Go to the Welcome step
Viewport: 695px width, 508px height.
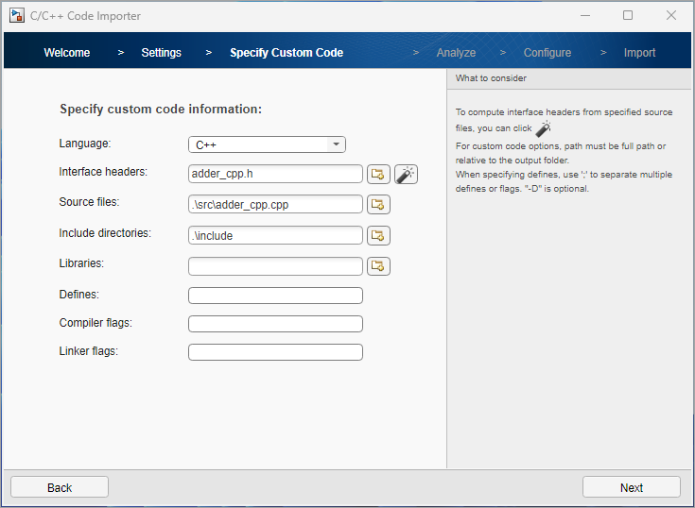coord(67,53)
